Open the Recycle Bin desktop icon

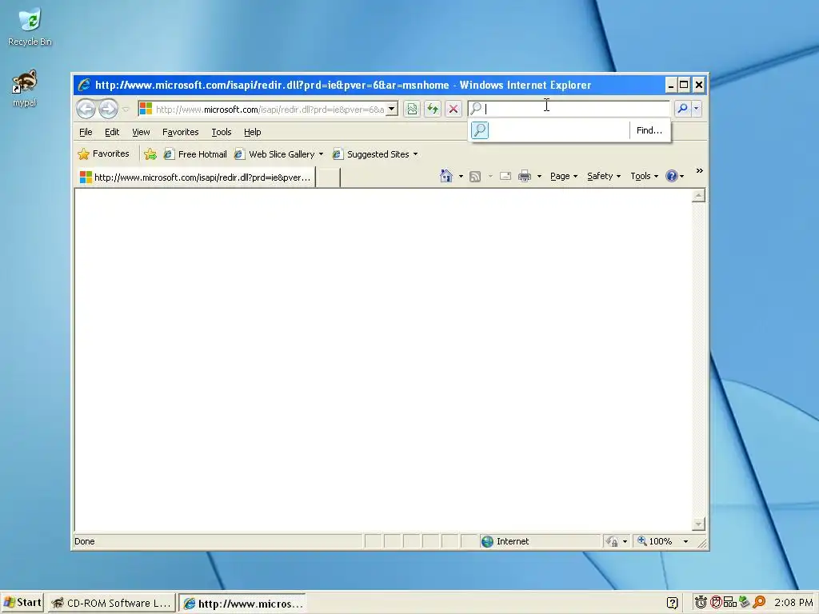pos(30,26)
